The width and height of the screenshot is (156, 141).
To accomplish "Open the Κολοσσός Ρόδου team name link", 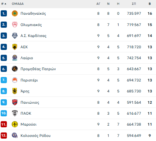I will [x=35, y=136].
